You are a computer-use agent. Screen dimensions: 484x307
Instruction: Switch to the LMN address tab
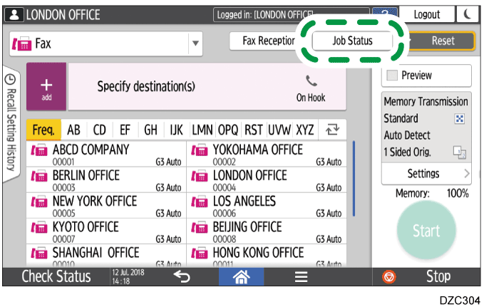tap(202, 130)
